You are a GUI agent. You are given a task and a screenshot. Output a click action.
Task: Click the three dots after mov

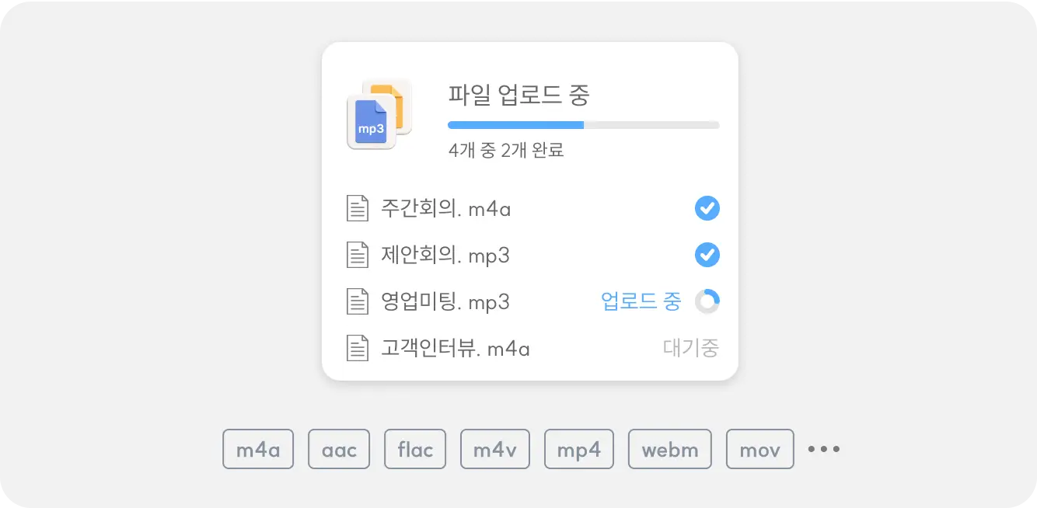pos(824,449)
